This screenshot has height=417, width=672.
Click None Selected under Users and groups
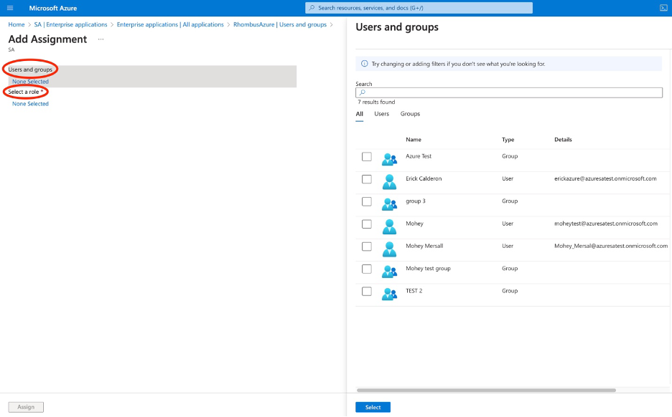(x=30, y=81)
